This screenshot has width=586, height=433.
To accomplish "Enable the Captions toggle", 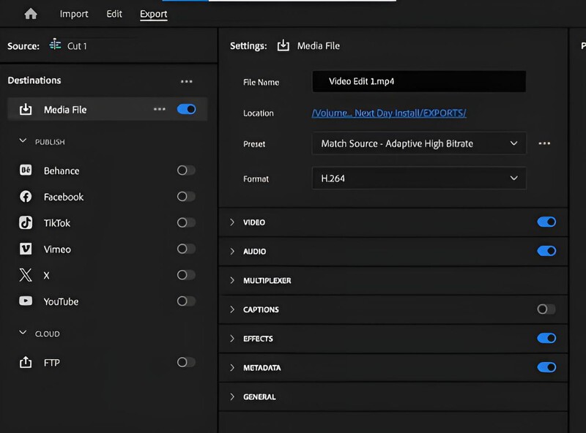I will (x=546, y=309).
